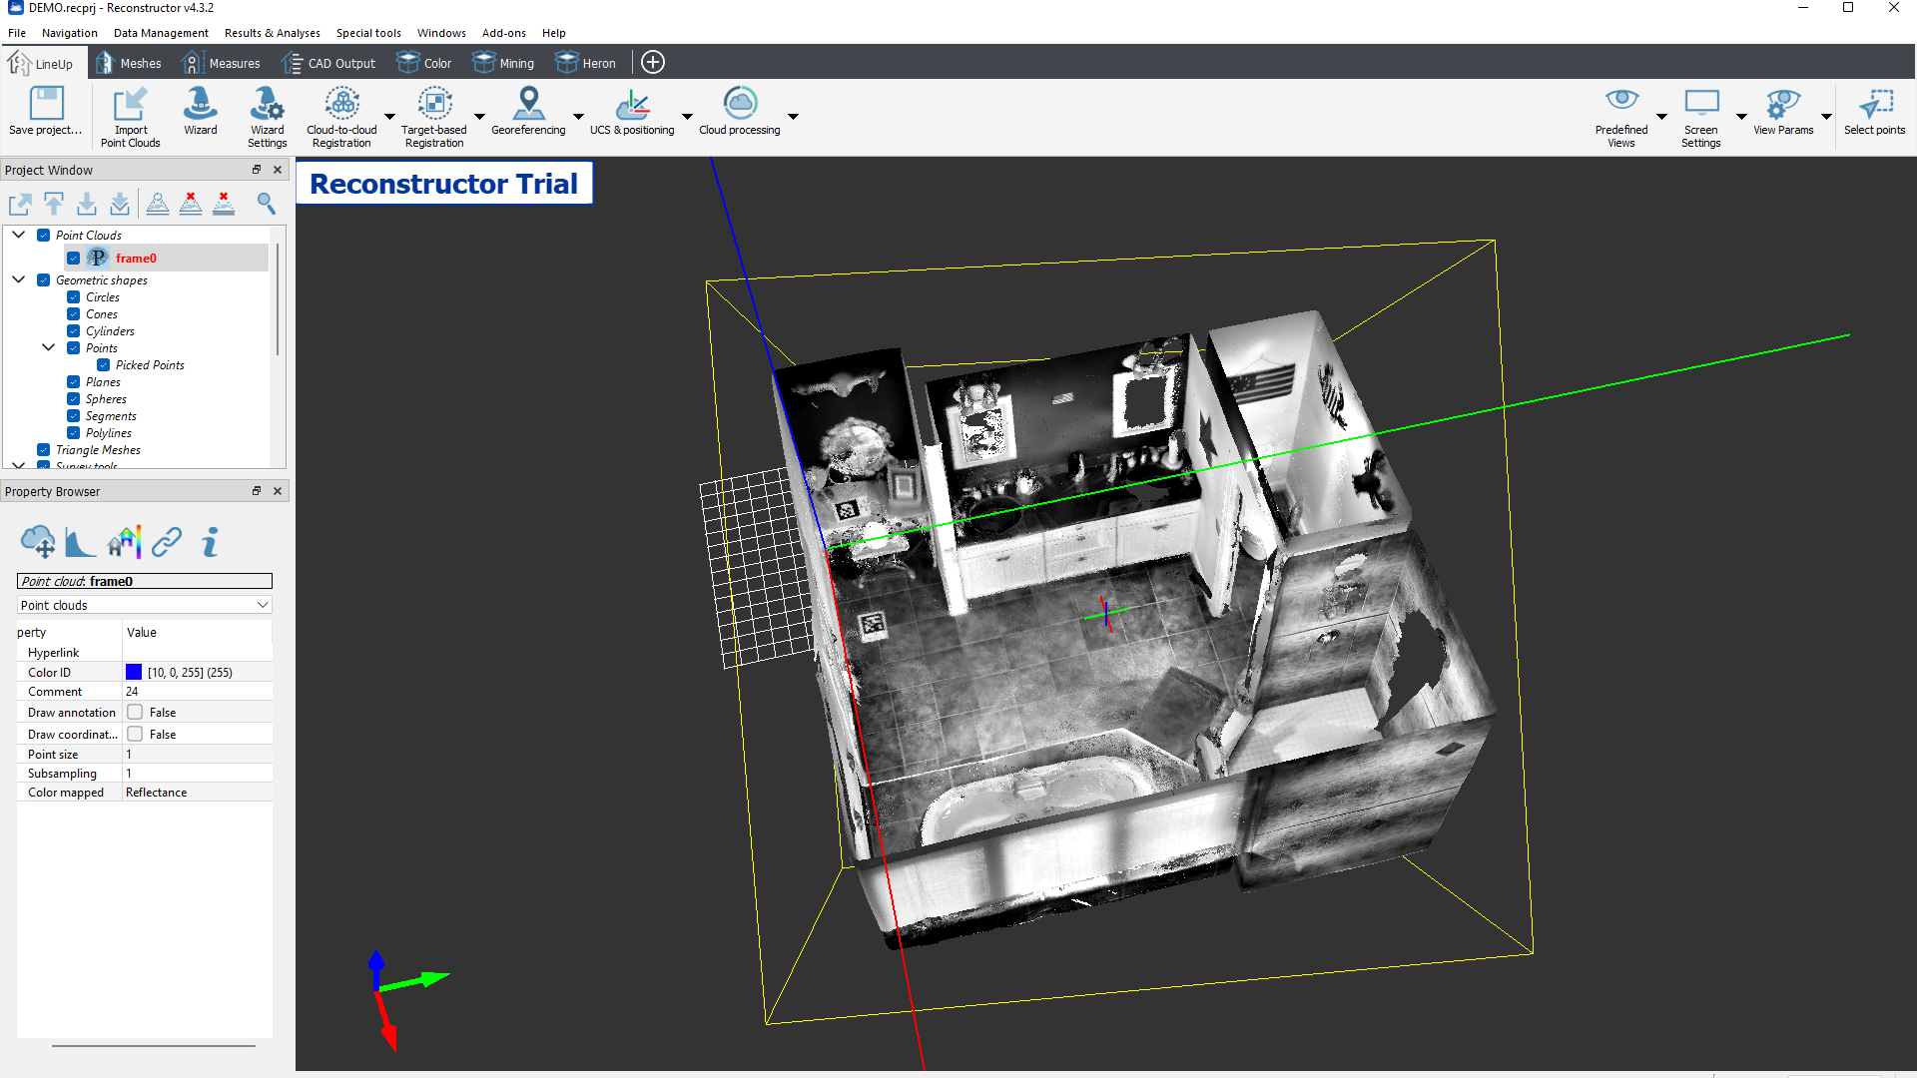Collapse the Geometric shapes tree node
Viewport: 1917px width, 1078px height.
click(19, 280)
